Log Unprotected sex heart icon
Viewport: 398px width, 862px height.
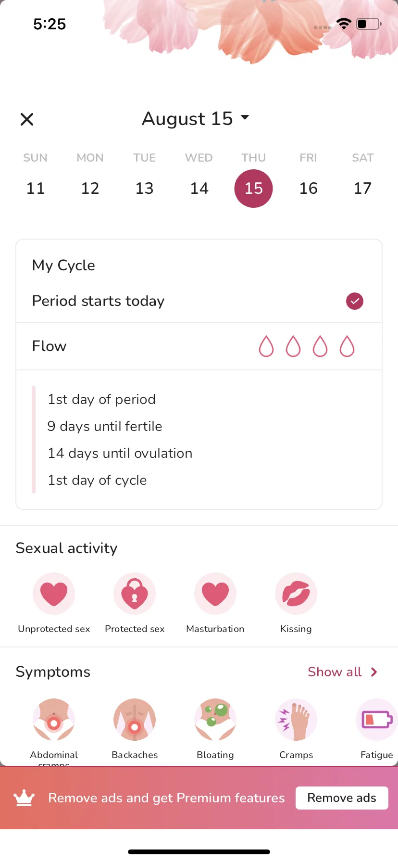click(54, 594)
